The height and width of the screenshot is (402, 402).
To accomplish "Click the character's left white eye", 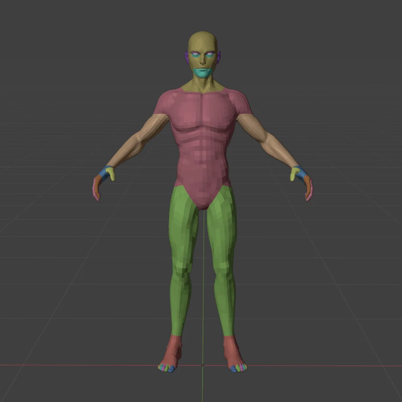I will pyautogui.click(x=209, y=55).
